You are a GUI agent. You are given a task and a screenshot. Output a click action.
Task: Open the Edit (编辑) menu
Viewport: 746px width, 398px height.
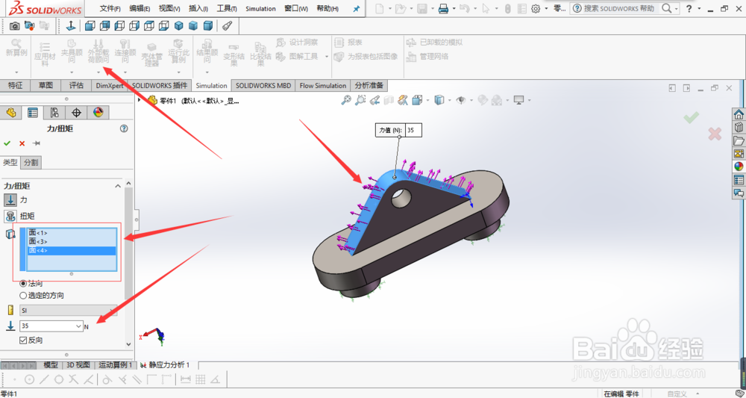tap(140, 8)
